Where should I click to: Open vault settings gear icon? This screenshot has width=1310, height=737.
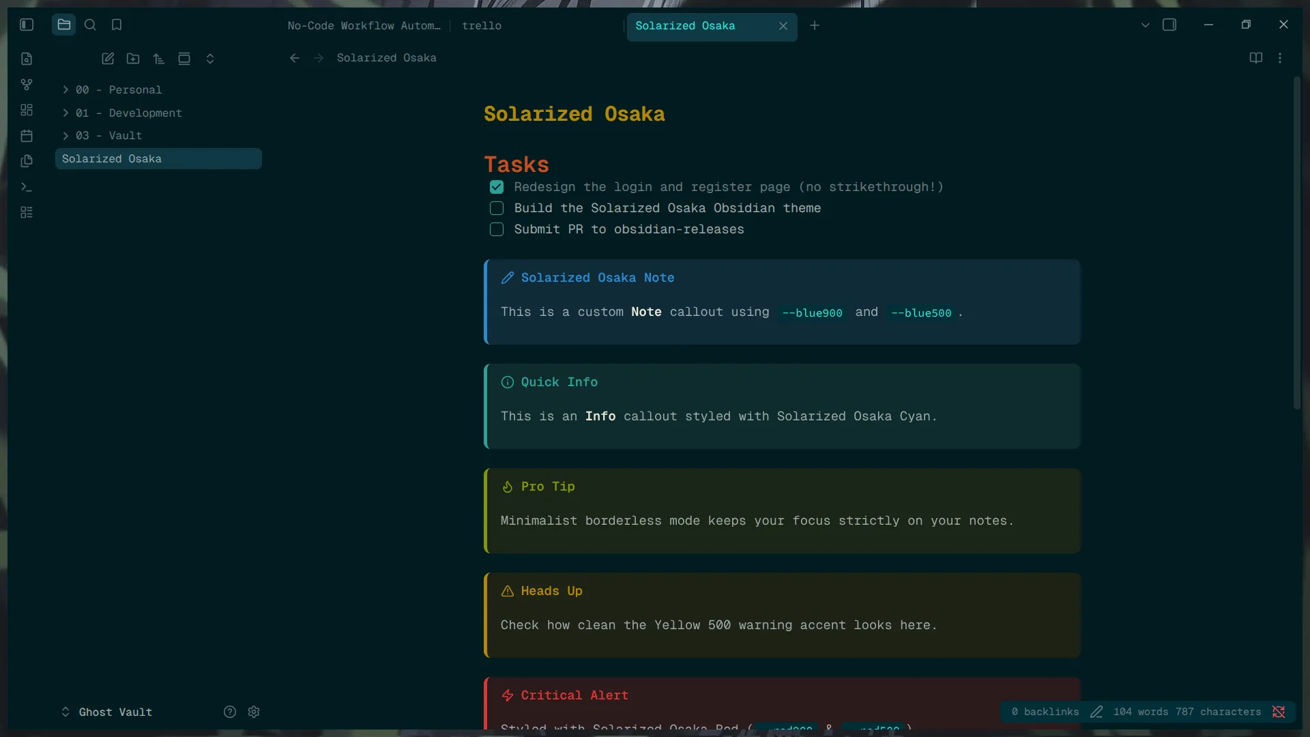pos(254,712)
